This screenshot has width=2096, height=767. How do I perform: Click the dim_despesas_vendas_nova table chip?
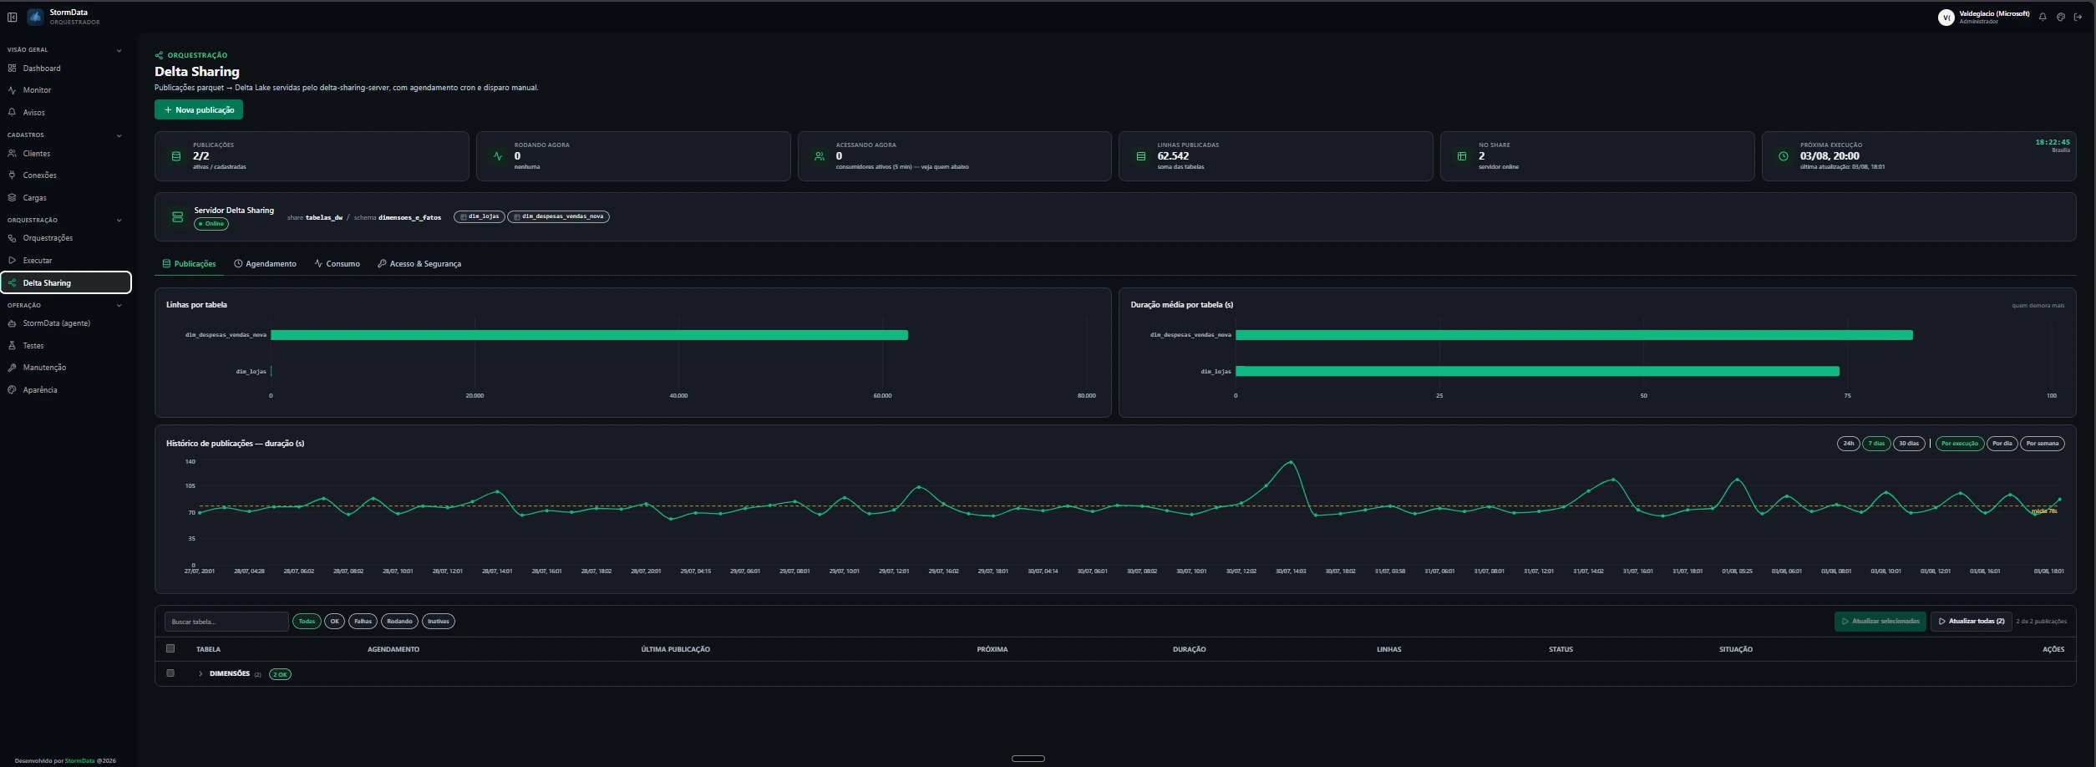558,217
